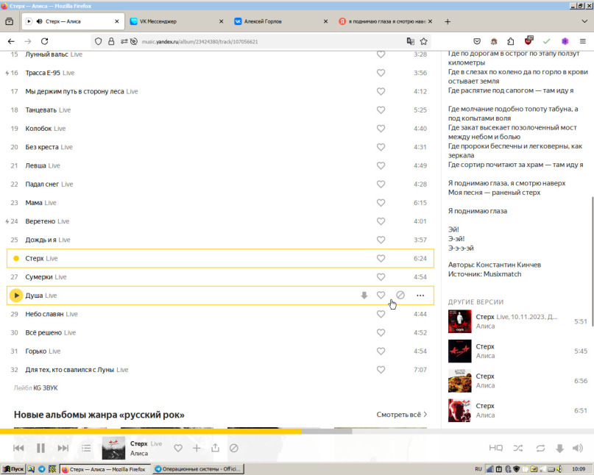This screenshot has height=475, width=594.
Task: Open Firefox View recent browsing icon
Action: click(9, 21)
